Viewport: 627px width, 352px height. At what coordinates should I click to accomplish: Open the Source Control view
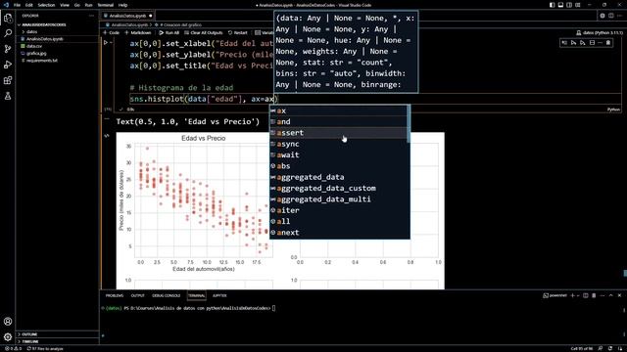pos(8,49)
